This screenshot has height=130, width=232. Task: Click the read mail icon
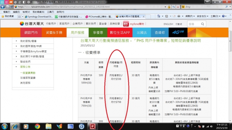[x=174, y=16]
